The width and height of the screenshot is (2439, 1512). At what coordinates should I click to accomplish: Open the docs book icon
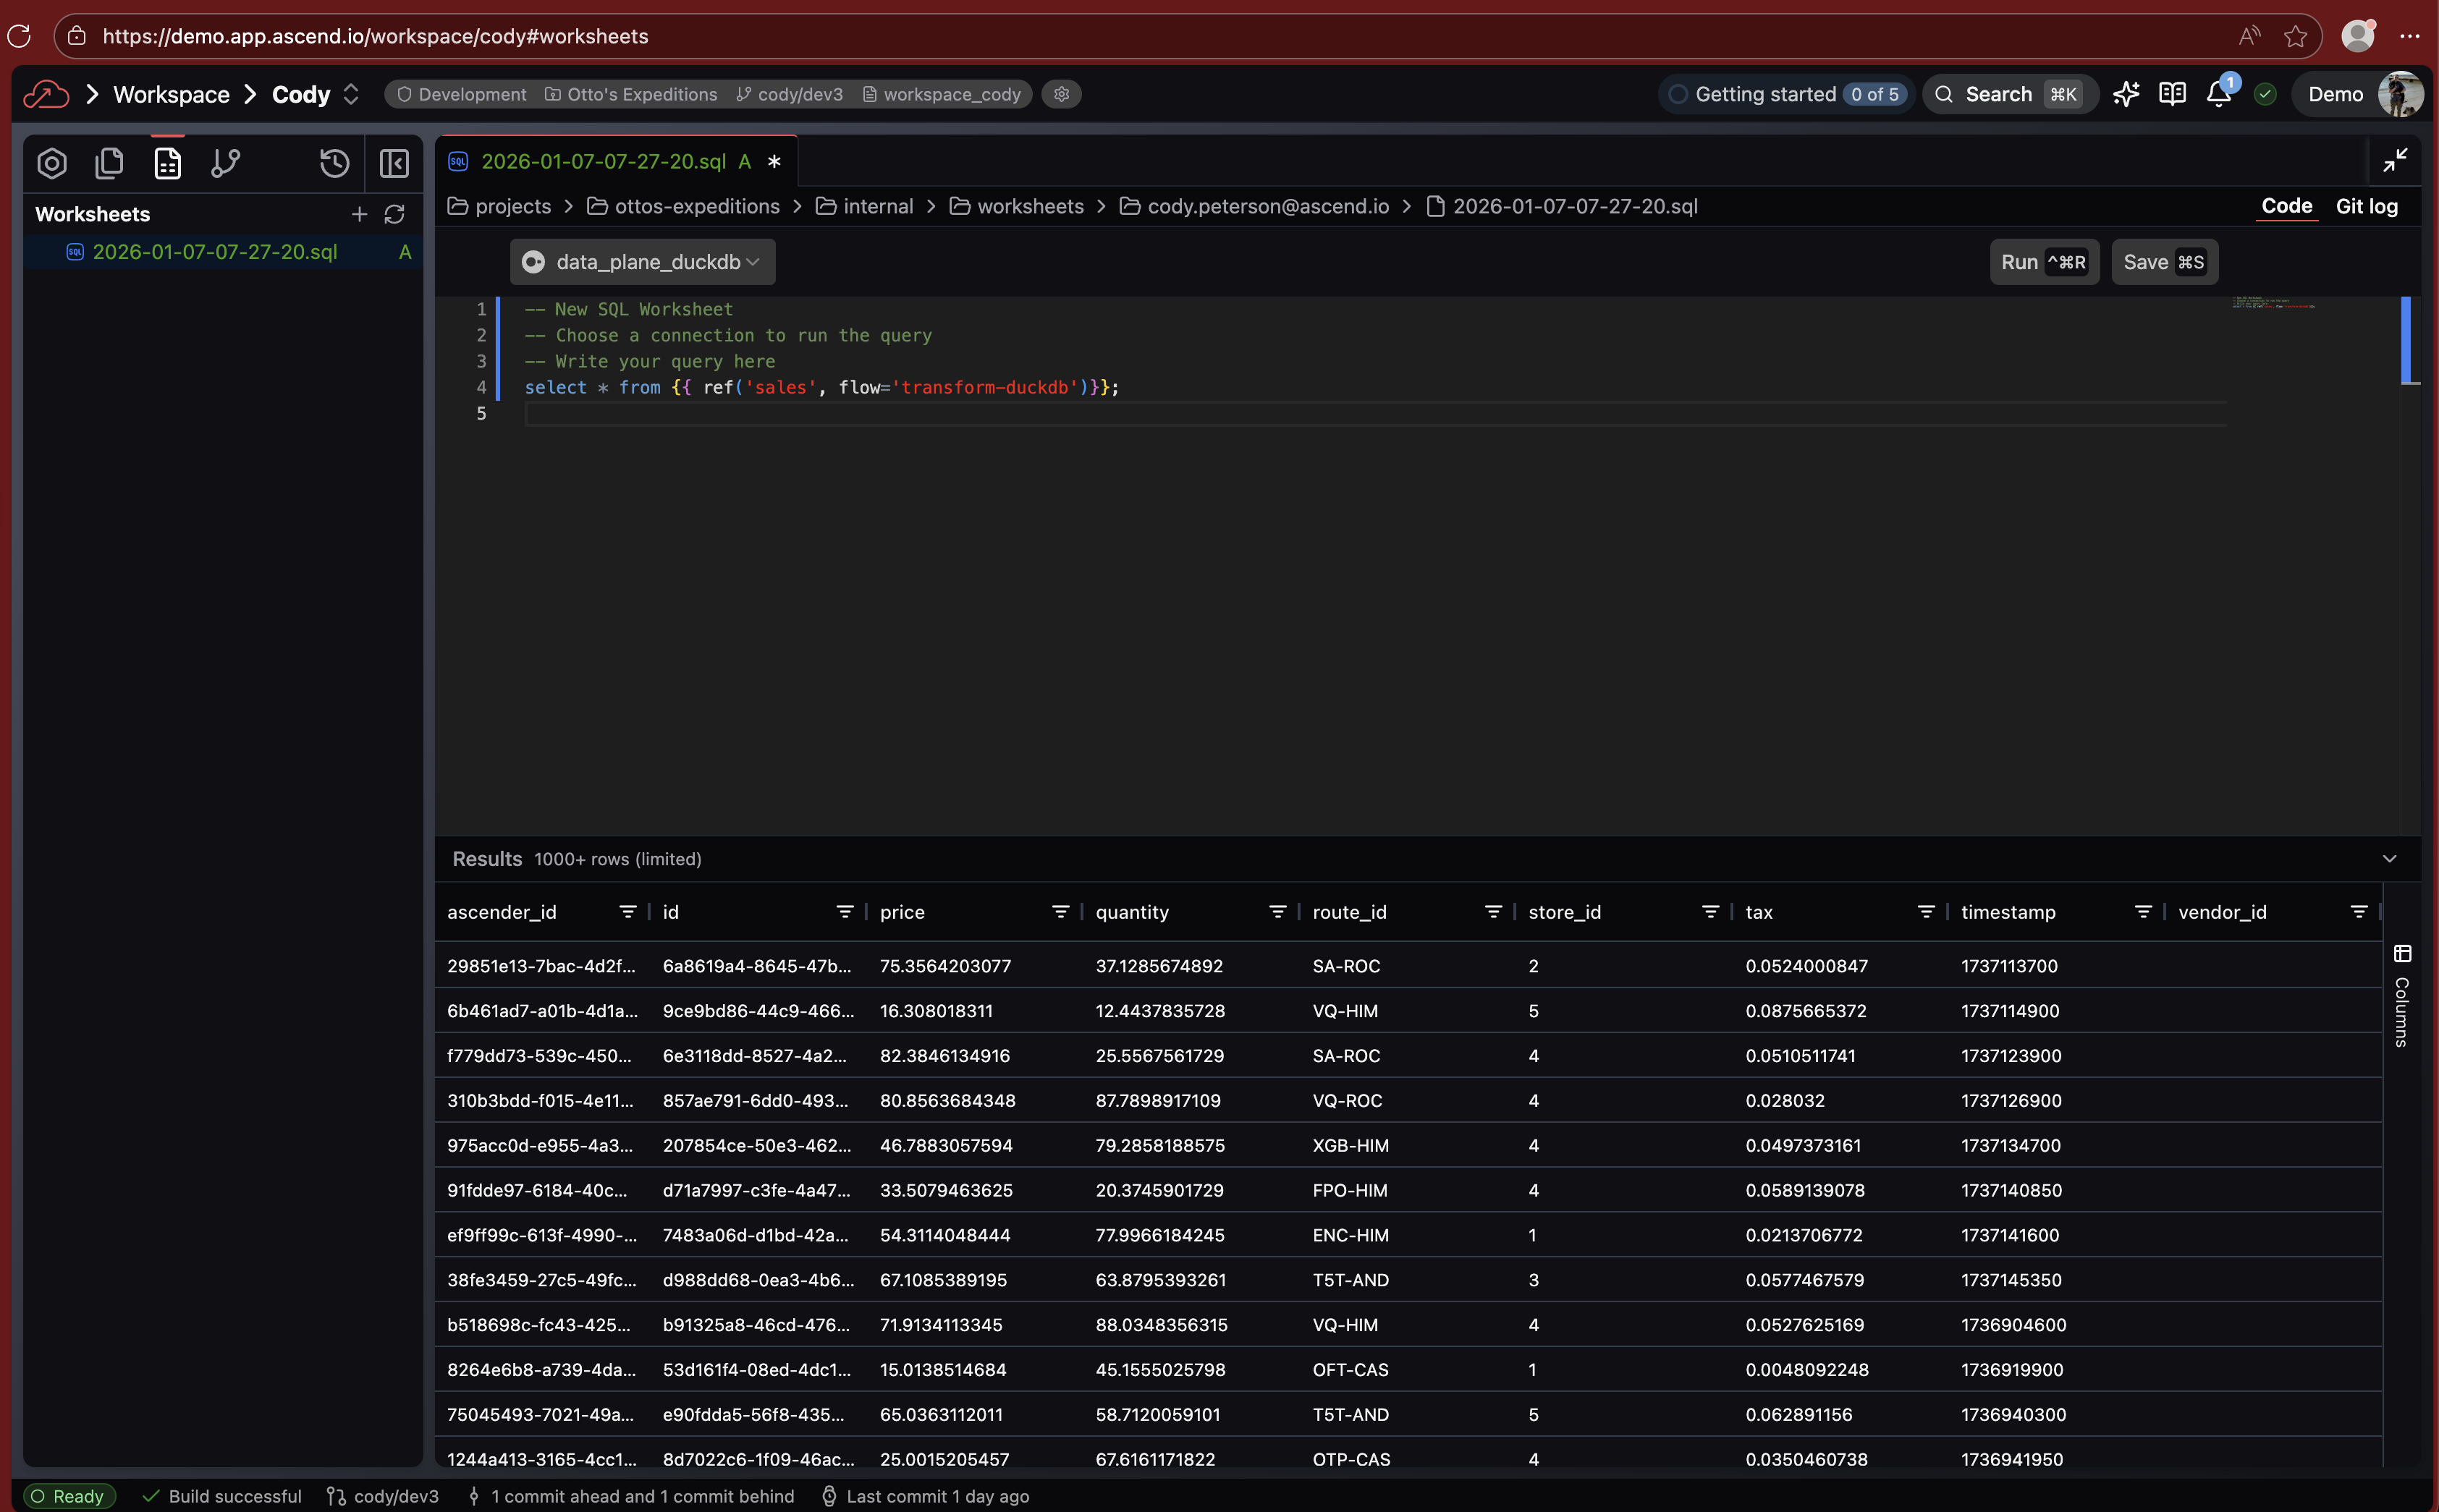coord(2172,94)
